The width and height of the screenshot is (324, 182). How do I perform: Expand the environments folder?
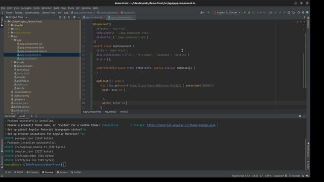pyautogui.click(x=12, y=66)
